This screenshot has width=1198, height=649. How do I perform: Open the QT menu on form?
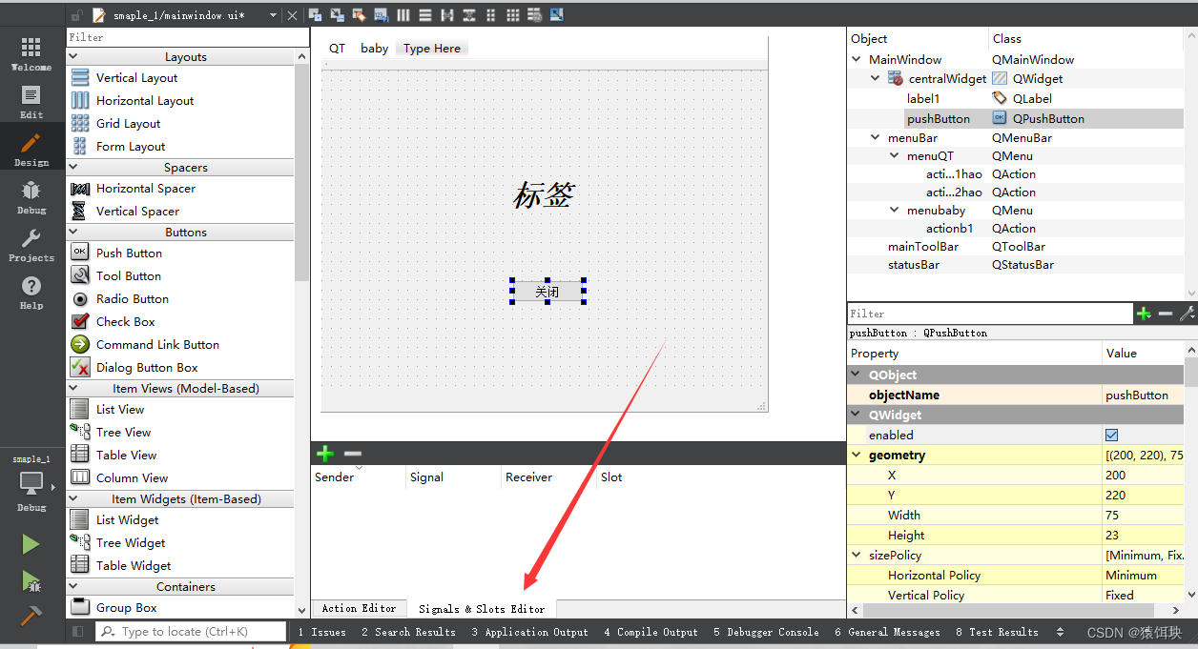coord(338,49)
